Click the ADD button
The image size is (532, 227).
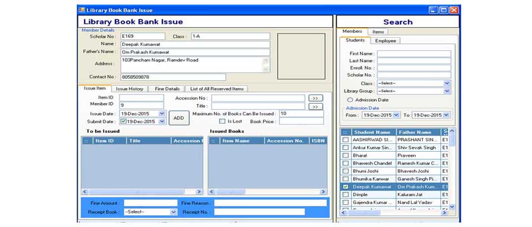pos(179,118)
